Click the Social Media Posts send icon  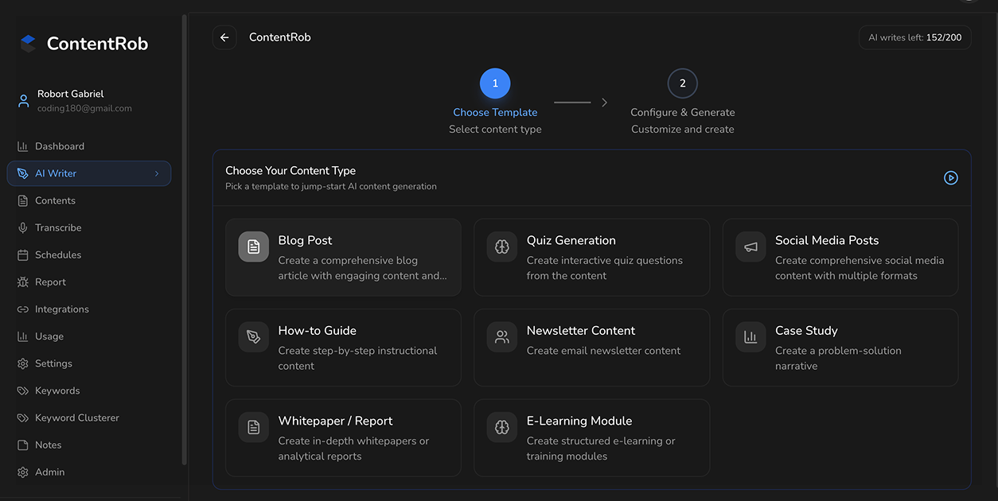(x=750, y=247)
